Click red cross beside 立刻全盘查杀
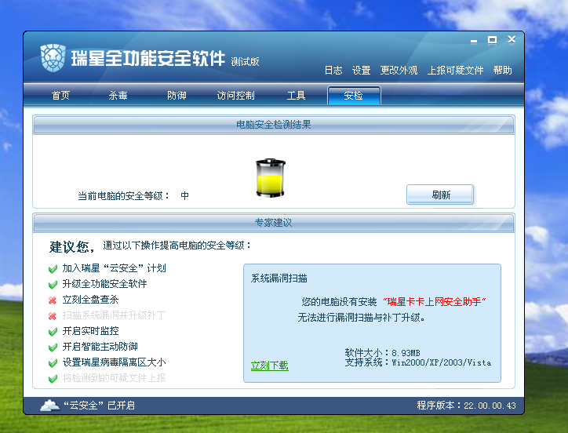Image resolution: width=568 pixels, height=433 pixels. coord(53,300)
